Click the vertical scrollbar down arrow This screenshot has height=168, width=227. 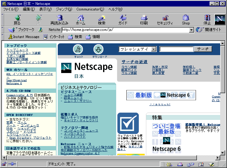click(222, 153)
